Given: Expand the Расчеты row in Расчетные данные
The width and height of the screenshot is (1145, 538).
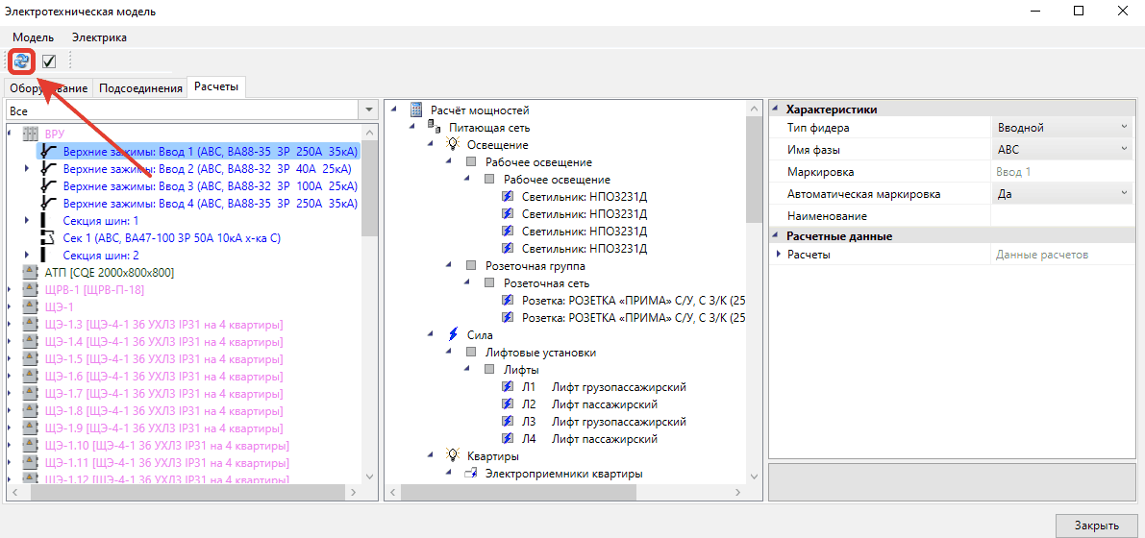Looking at the screenshot, I should coord(779,255).
